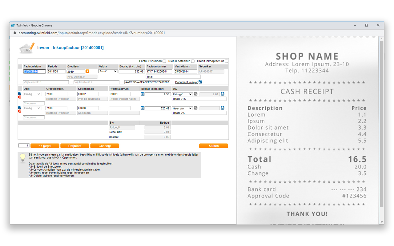The height and width of the screenshot is (246, 394).
Task: Click the Factuurnummer field
Action: tap(159, 71)
